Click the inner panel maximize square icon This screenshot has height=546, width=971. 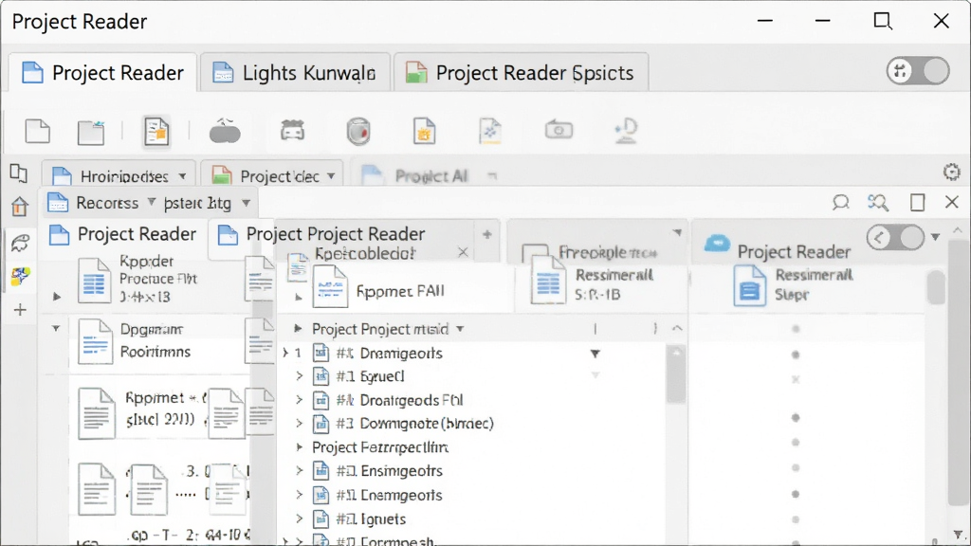[918, 203]
